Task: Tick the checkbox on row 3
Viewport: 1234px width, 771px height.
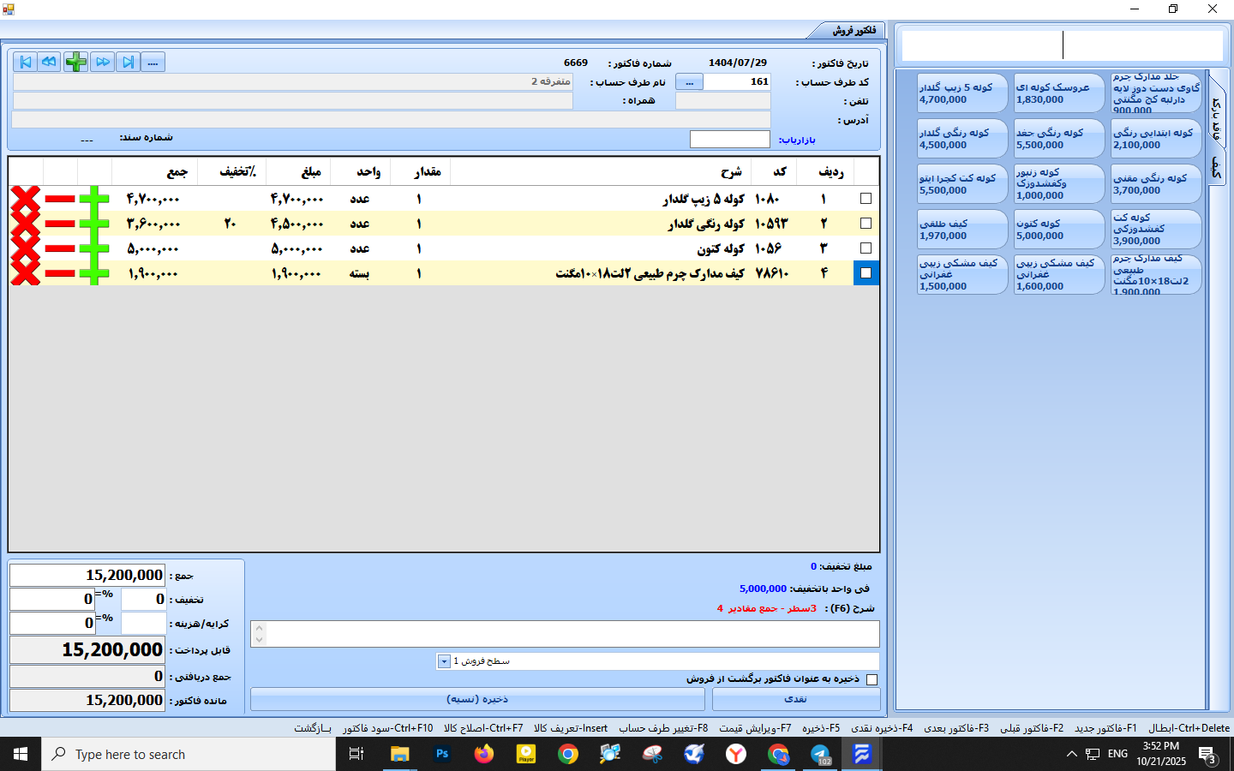Action: 866,248
